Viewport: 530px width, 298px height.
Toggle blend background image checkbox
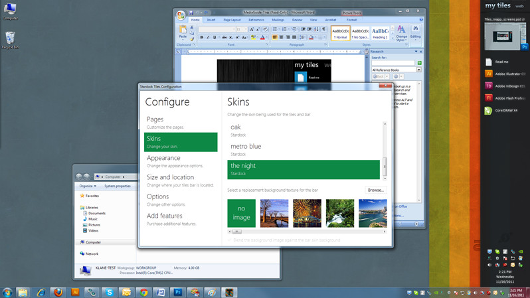point(230,240)
